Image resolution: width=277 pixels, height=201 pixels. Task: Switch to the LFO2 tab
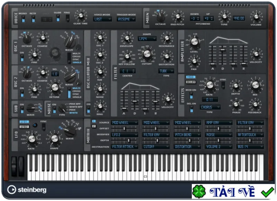[24, 126]
